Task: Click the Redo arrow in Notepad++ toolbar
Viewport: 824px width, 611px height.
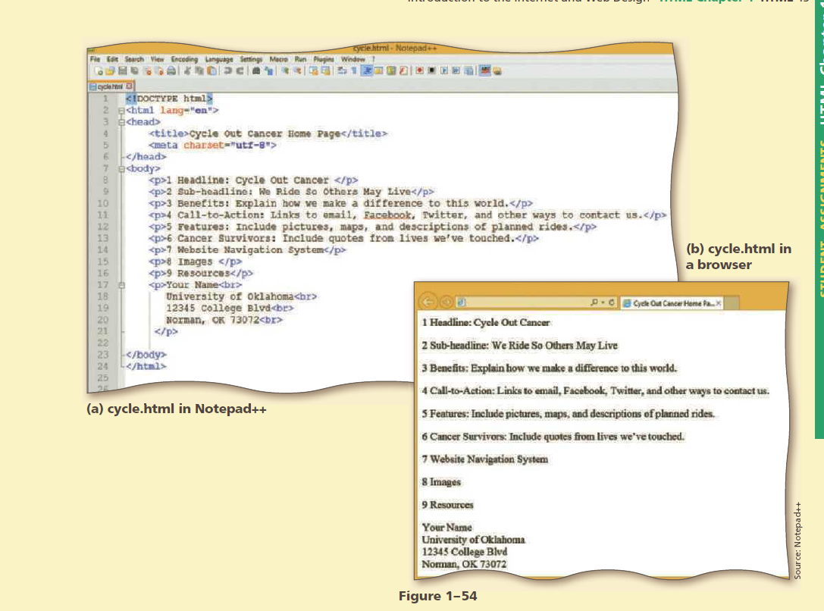Action: (x=240, y=70)
